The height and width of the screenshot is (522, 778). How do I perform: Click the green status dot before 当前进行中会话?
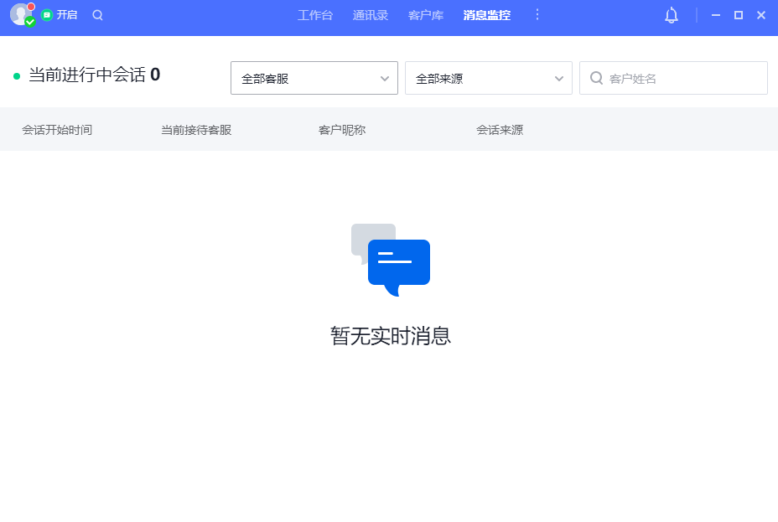point(17,75)
